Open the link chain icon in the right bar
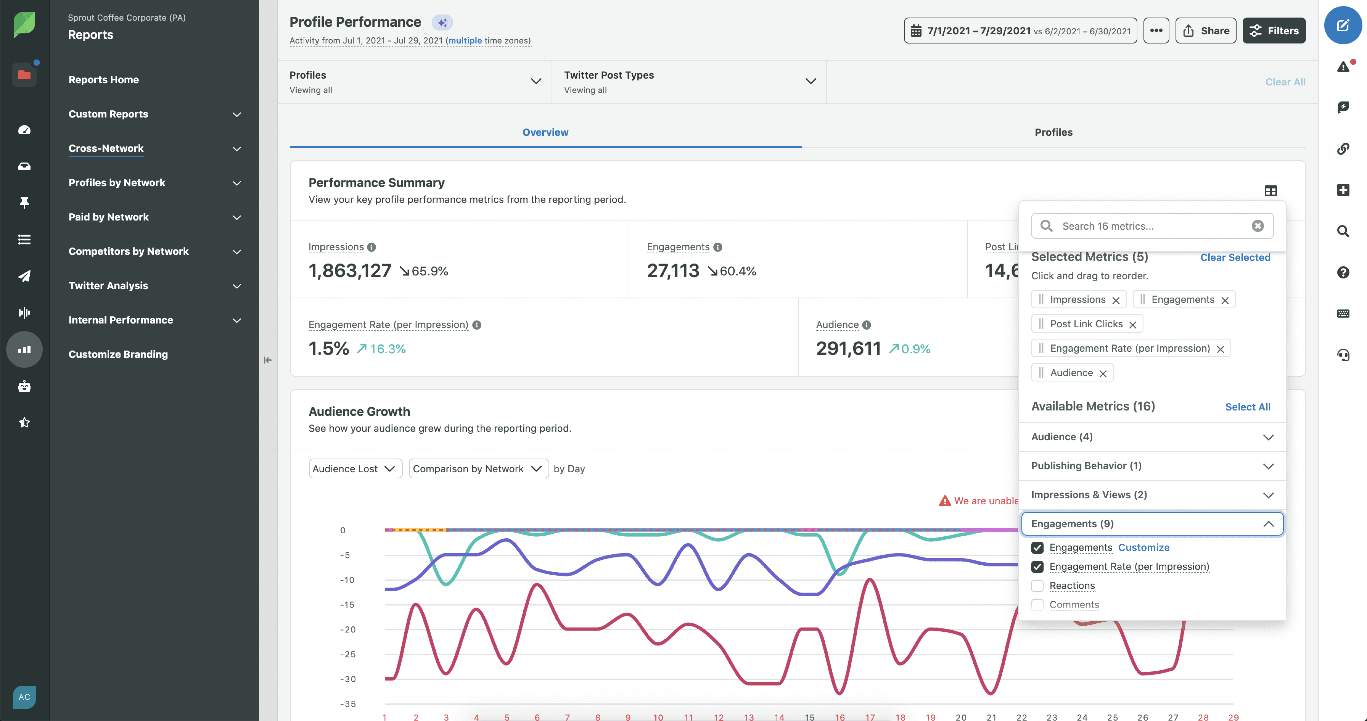The width and height of the screenshot is (1367, 721). [x=1343, y=149]
